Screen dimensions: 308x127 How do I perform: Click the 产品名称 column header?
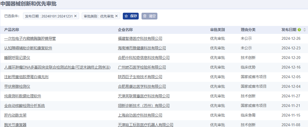pos(12,30)
